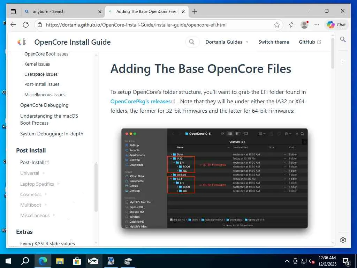Close the anyburn - Search tab
This screenshot has width=357, height=268.
(x=100, y=12)
